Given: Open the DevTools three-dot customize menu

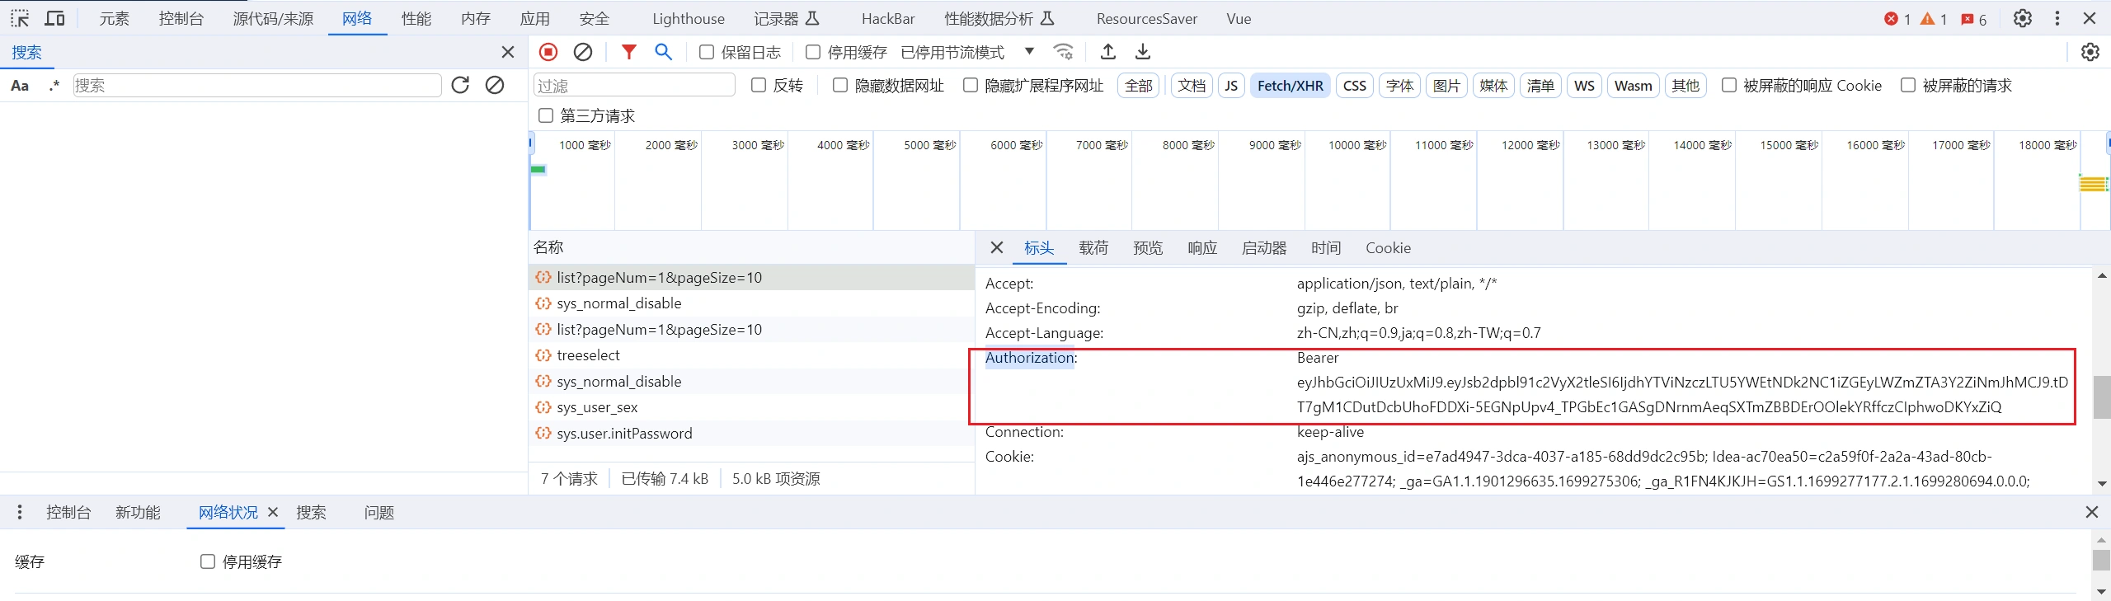Looking at the screenshot, I should pyautogui.click(x=2057, y=18).
